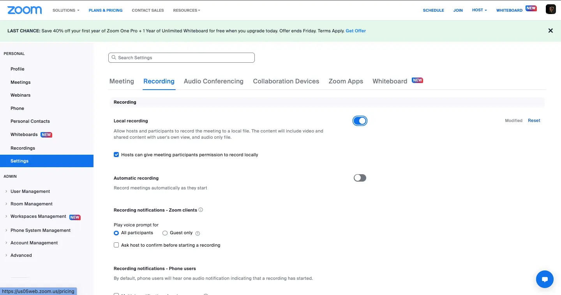This screenshot has width=561, height=295.
Task: Open the Resources dropdown menu
Action: click(x=186, y=10)
